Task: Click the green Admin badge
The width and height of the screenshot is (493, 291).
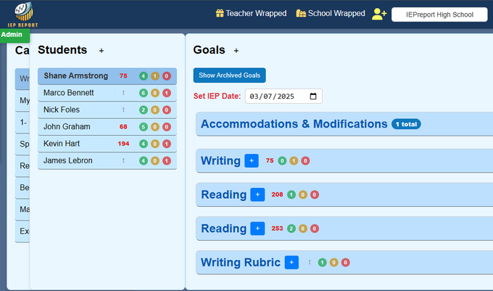Action: pyautogui.click(x=14, y=35)
